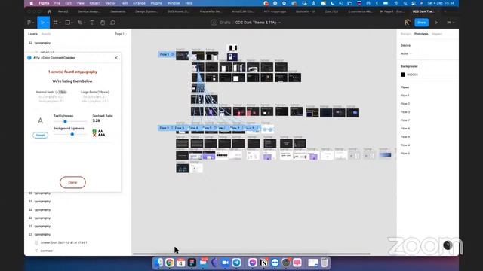Image resolution: width=483 pixels, height=271 pixels.
Task: Click Drafts breadcrumb link in toolbar
Action: pyautogui.click(x=226, y=23)
